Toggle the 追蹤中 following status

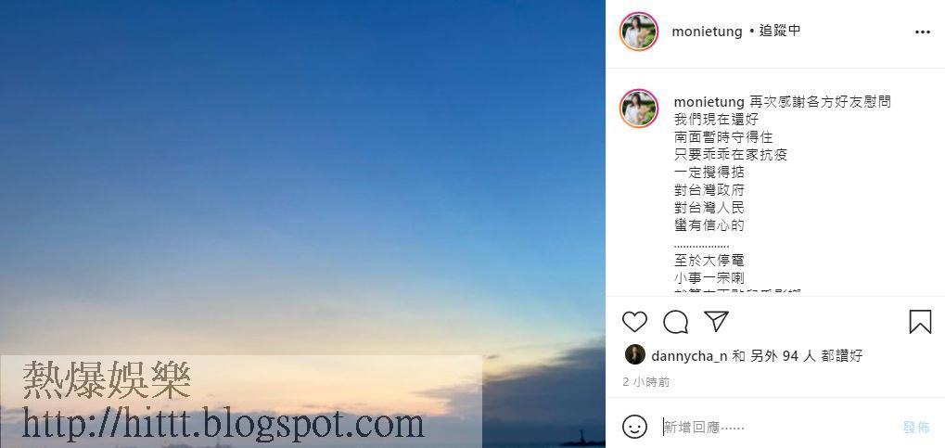coord(779,32)
